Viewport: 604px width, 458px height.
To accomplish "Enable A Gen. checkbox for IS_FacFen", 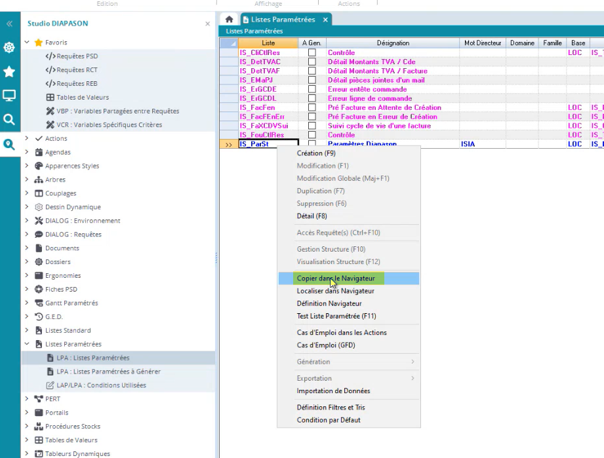I will pyautogui.click(x=312, y=107).
